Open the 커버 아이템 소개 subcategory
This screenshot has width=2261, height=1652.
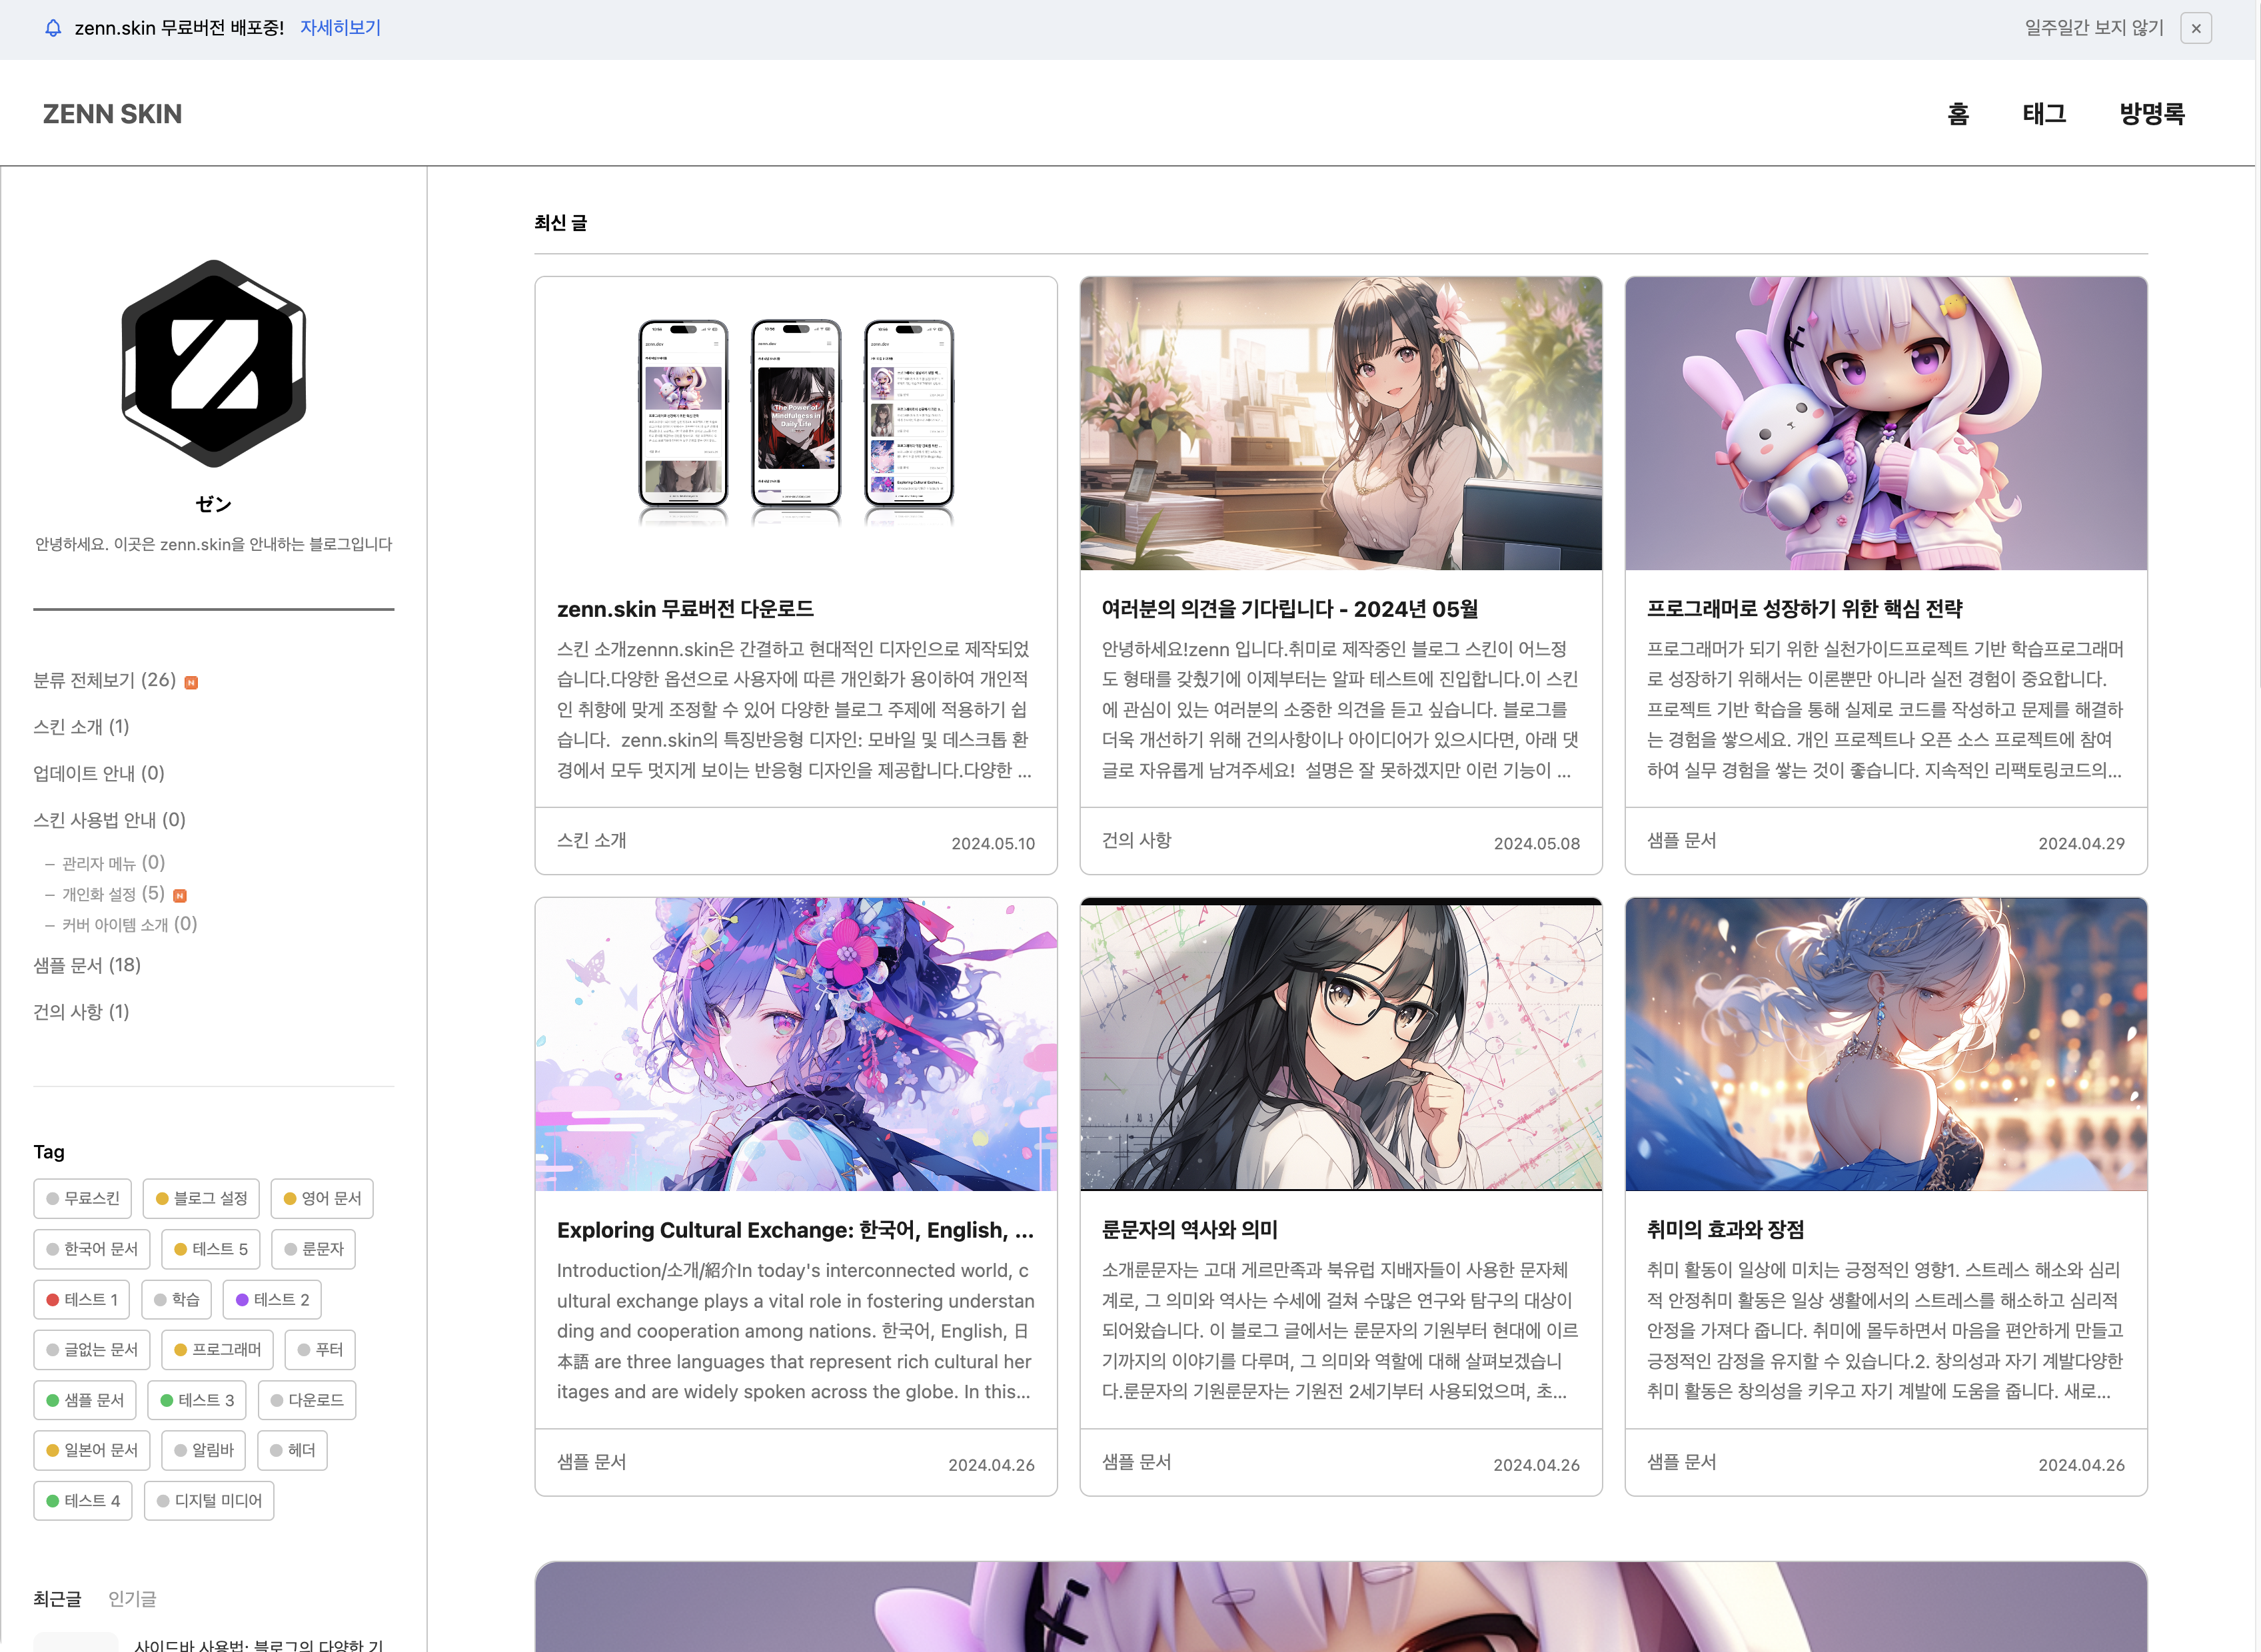click(x=129, y=925)
